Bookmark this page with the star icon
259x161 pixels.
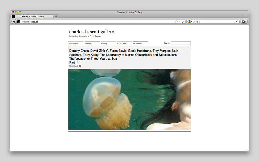tap(176, 22)
